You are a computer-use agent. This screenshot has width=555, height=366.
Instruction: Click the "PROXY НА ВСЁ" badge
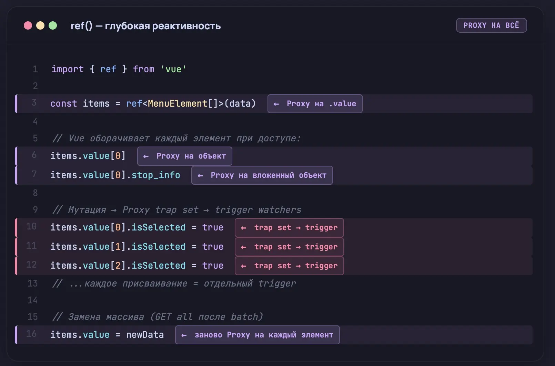(491, 25)
